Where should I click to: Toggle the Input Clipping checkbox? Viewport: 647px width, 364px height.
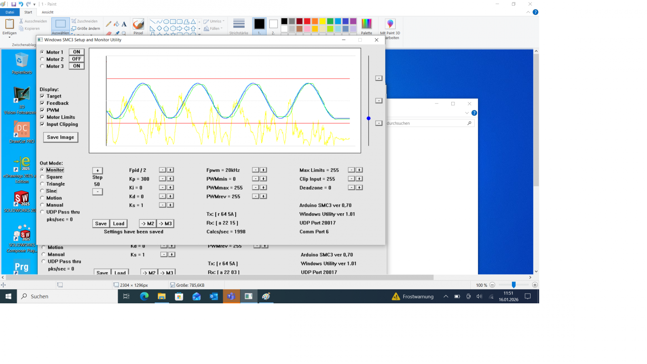[42, 124]
